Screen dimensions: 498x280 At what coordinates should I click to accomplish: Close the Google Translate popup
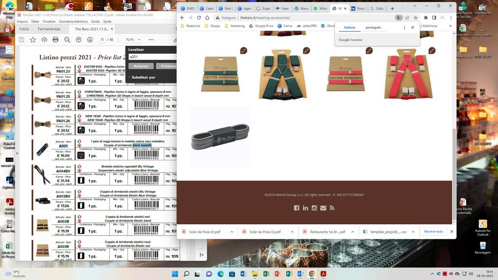click(412, 28)
